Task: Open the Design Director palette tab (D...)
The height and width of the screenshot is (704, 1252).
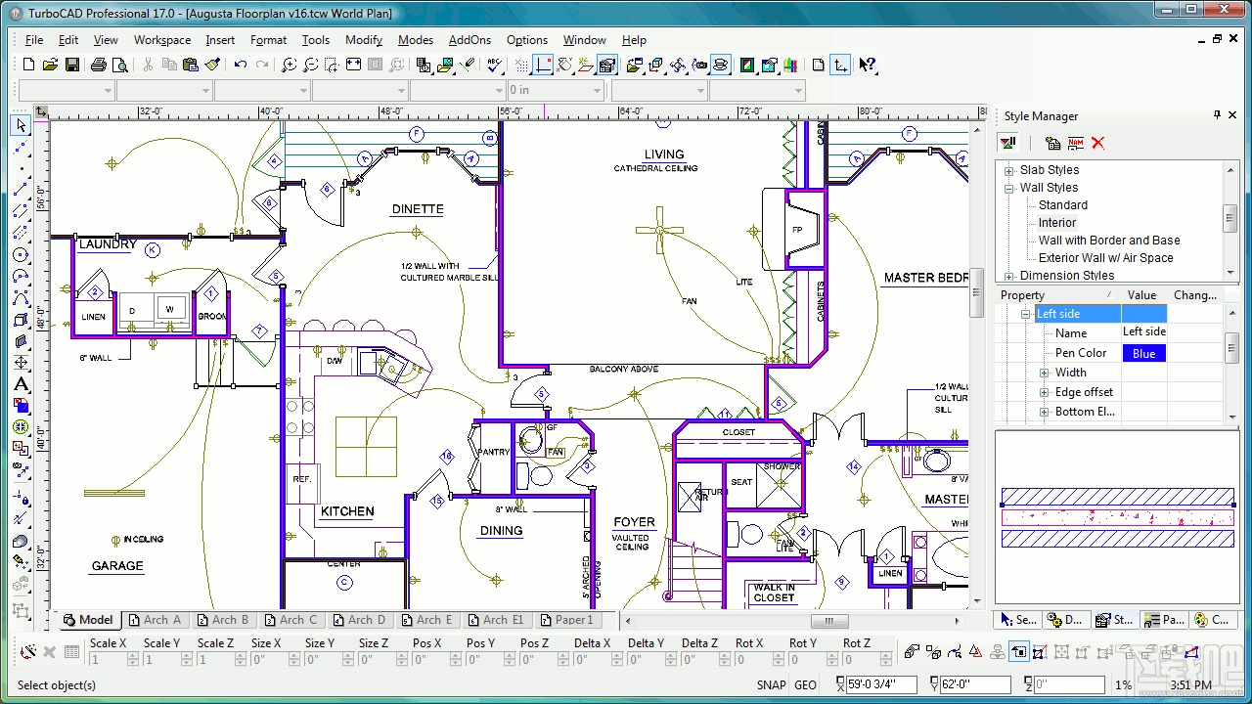Action: click(x=1065, y=620)
